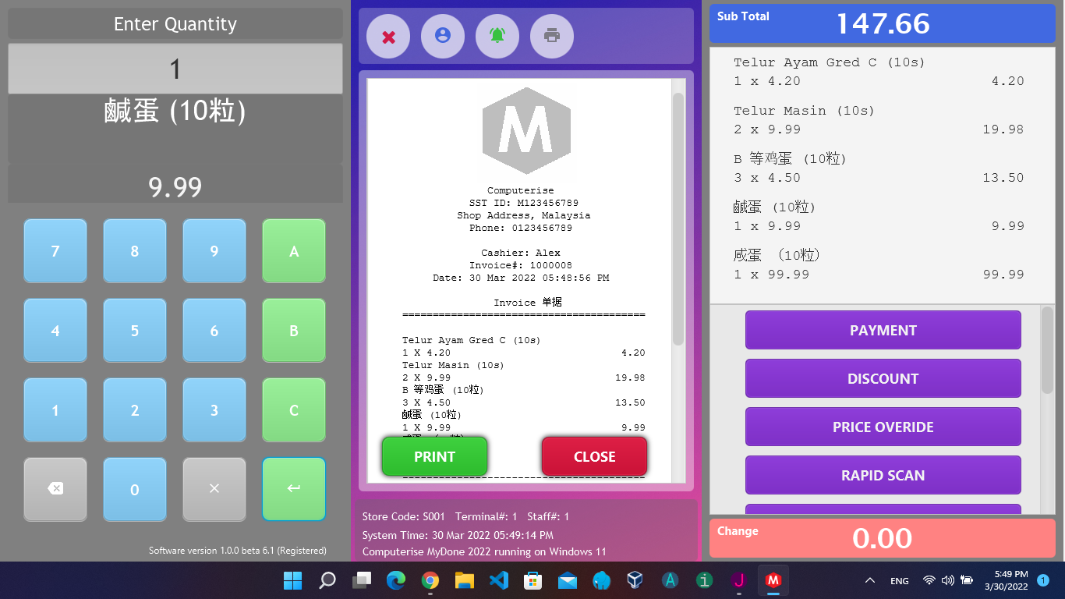
Task: Click the red CLOSE button
Action: [595, 456]
